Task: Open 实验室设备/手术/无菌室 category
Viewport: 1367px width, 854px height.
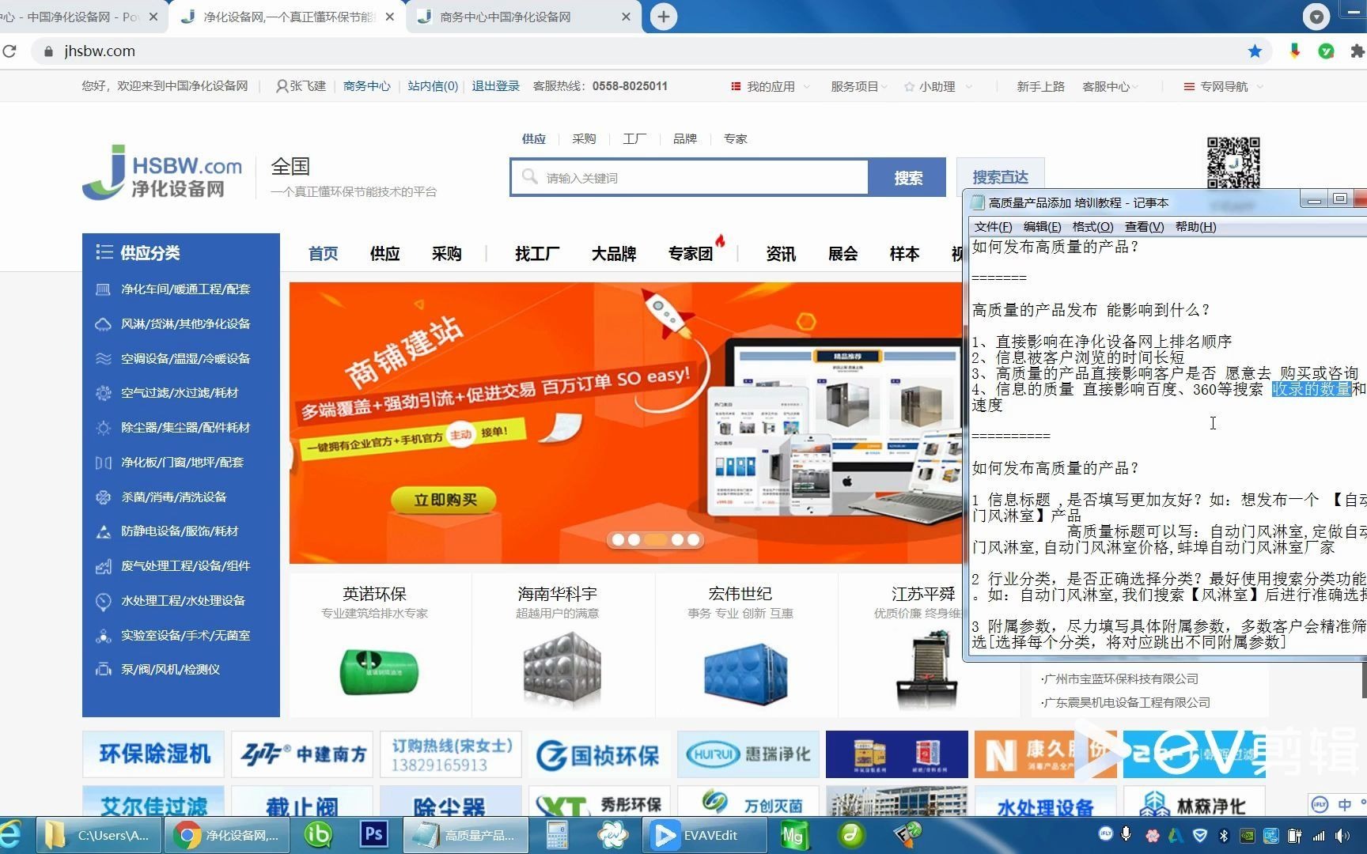Action: click(185, 636)
